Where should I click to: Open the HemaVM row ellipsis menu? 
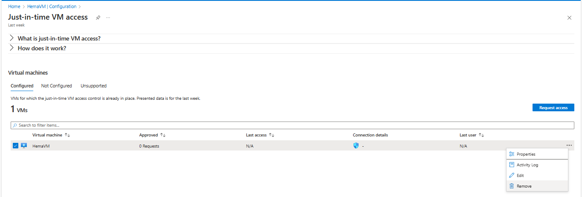[x=569, y=146]
